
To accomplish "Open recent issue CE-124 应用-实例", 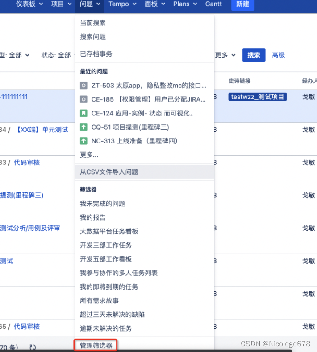I will click(145, 113).
